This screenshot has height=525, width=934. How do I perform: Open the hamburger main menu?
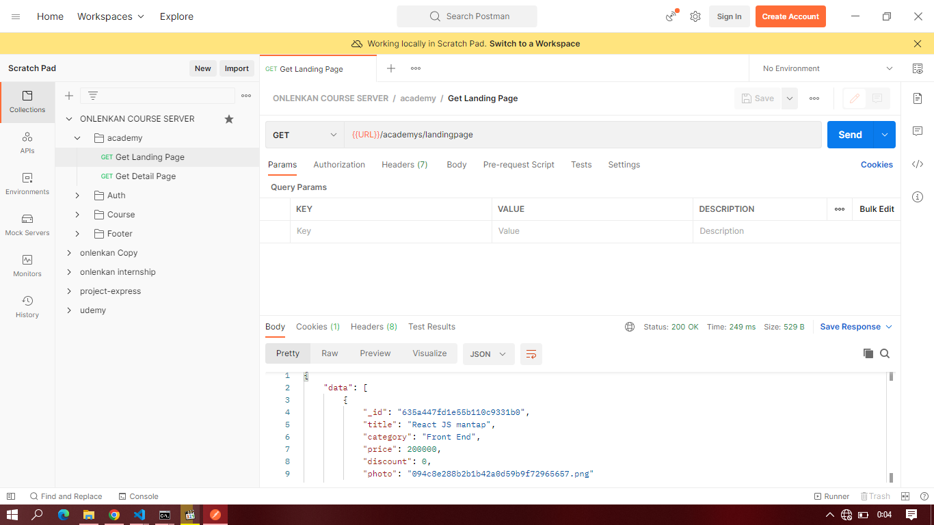tap(16, 16)
